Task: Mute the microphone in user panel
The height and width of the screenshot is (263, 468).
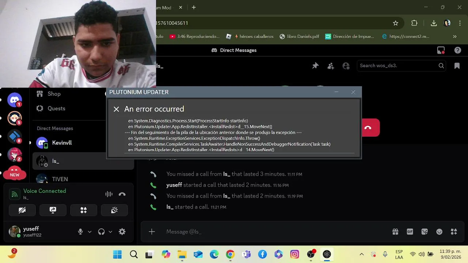Action: (x=80, y=232)
